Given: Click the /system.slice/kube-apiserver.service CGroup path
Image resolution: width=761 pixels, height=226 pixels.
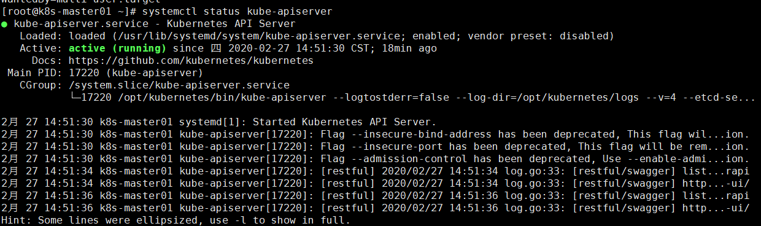Looking at the screenshot, I should (179, 85).
